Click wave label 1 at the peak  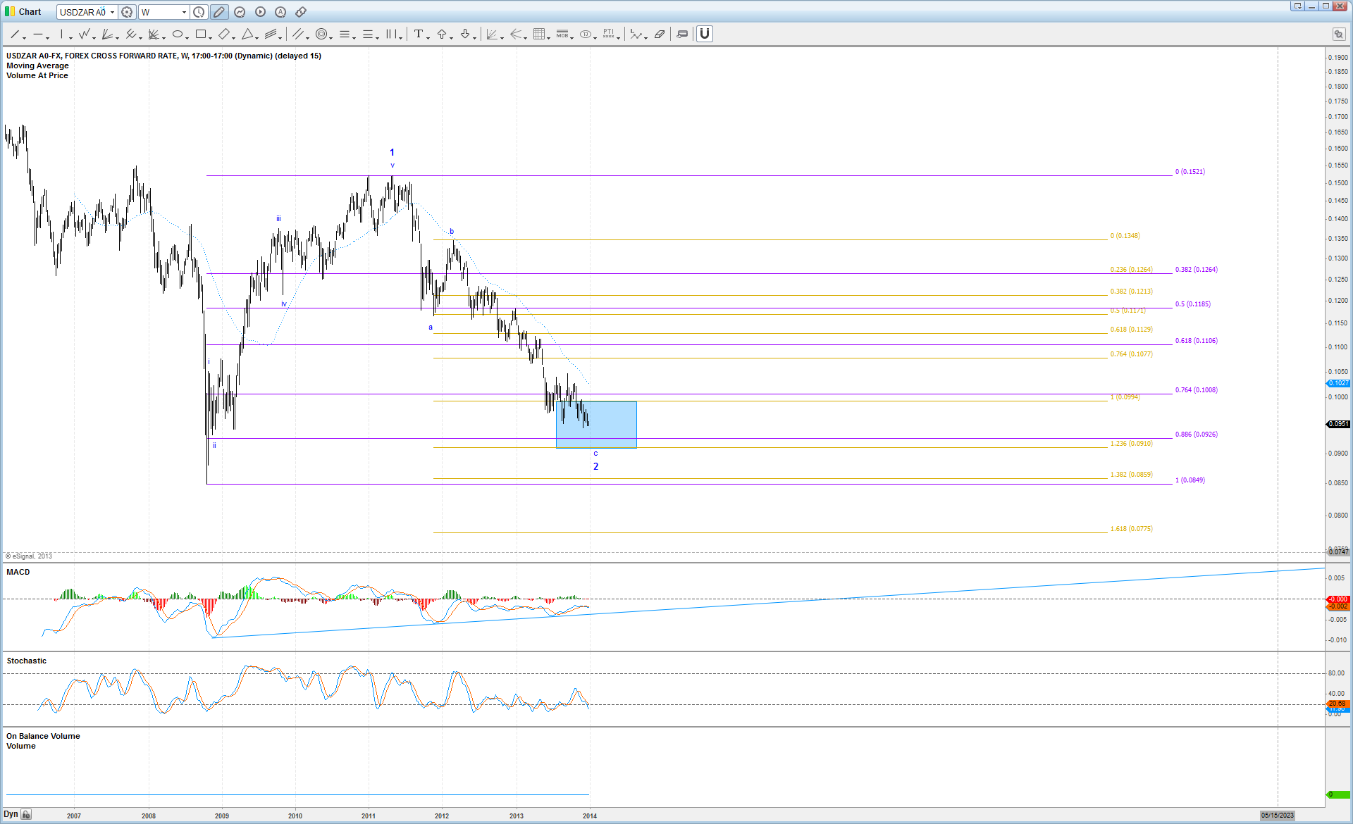pos(392,152)
